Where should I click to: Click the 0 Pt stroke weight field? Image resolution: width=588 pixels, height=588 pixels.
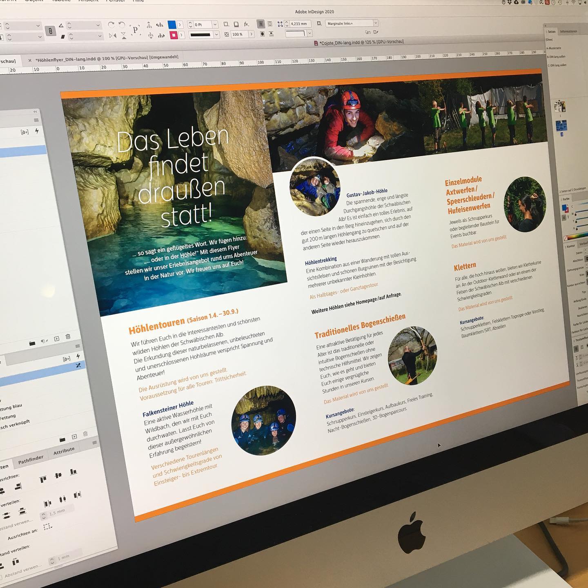(x=202, y=24)
